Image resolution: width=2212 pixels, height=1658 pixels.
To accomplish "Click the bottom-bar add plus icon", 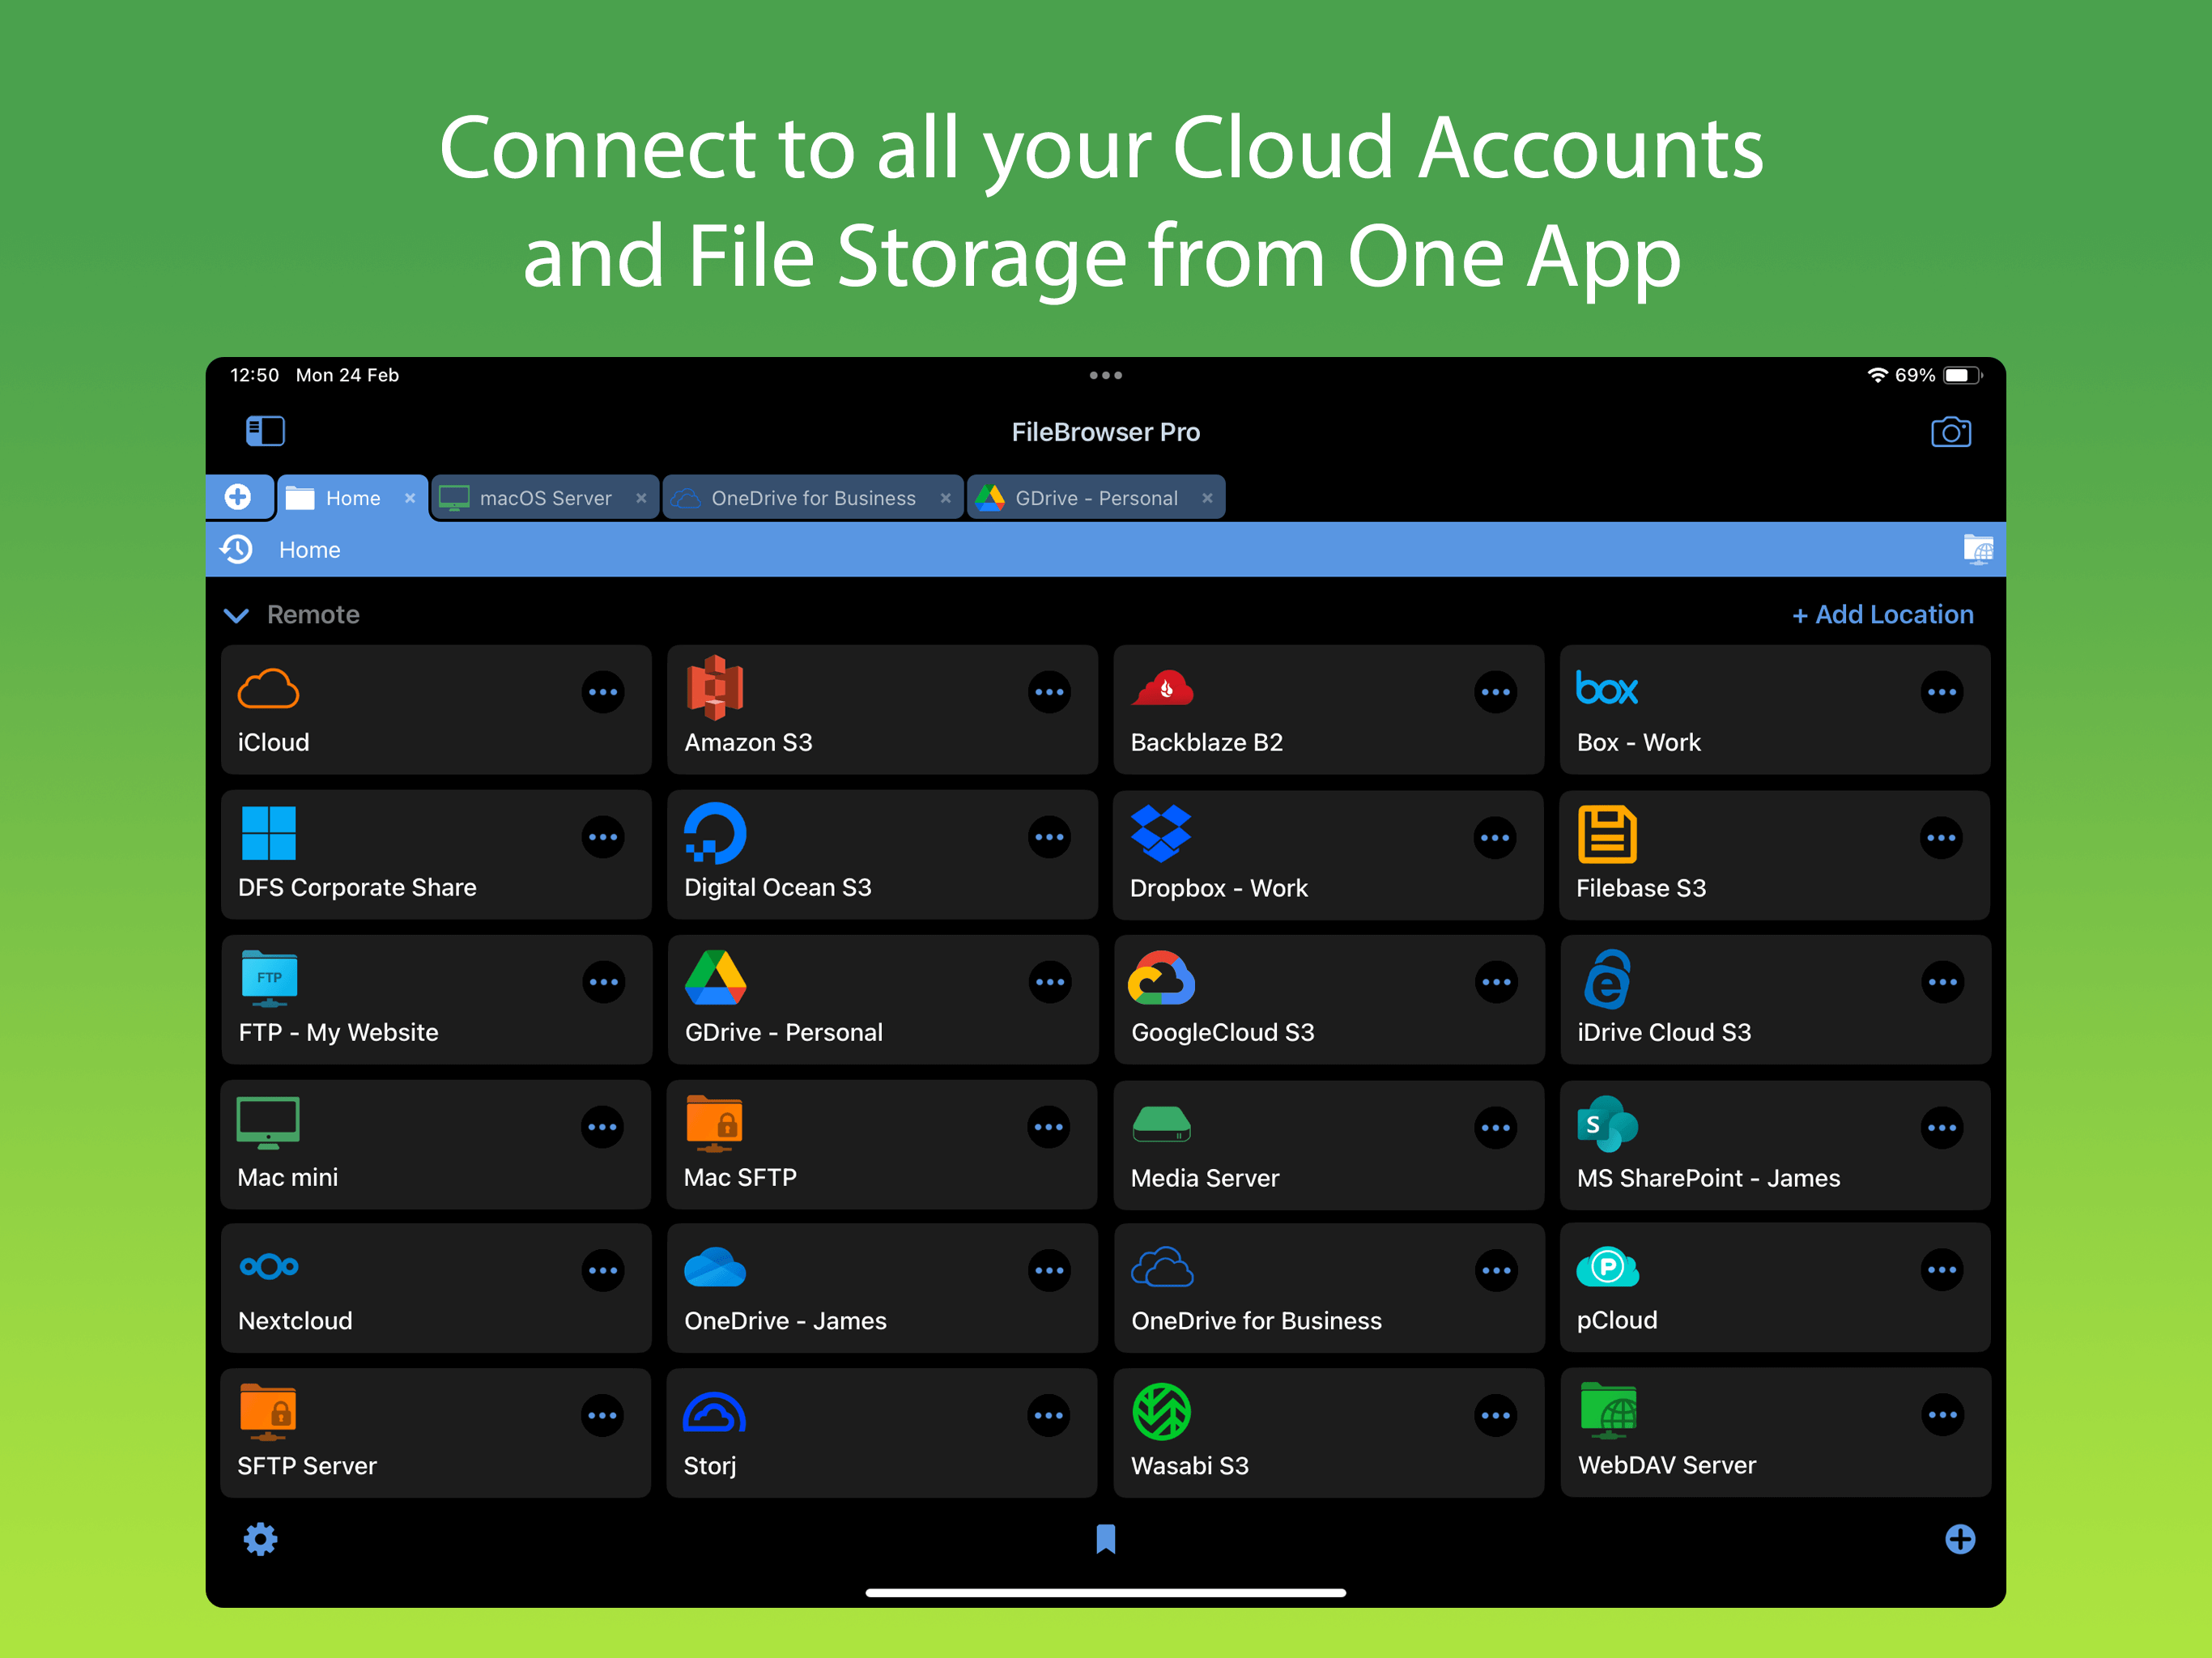I will 1960,1539.
